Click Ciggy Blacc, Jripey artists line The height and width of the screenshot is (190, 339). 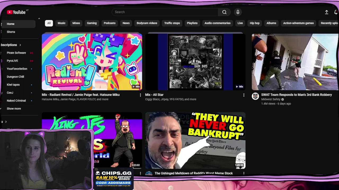point(171,99)
